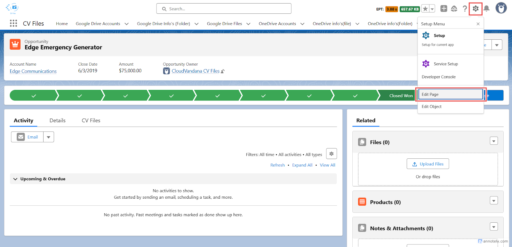Click the Global Actions plus icon

pos(444,9)
